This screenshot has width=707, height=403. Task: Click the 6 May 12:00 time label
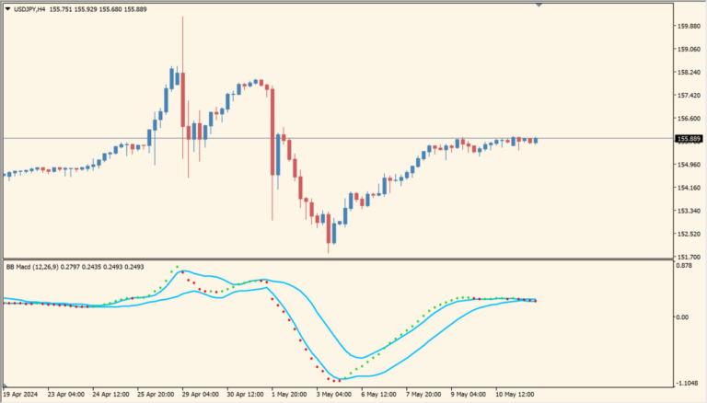[378, 395]
